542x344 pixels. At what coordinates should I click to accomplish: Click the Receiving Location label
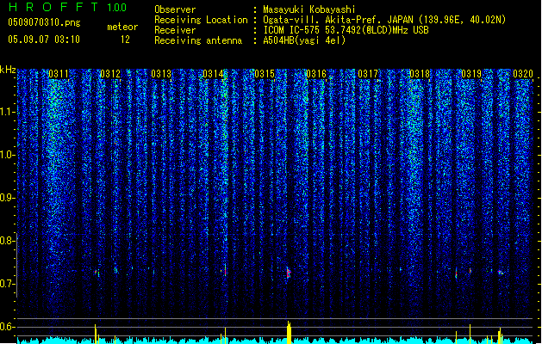pyautogui.click(x=201, y=20)
